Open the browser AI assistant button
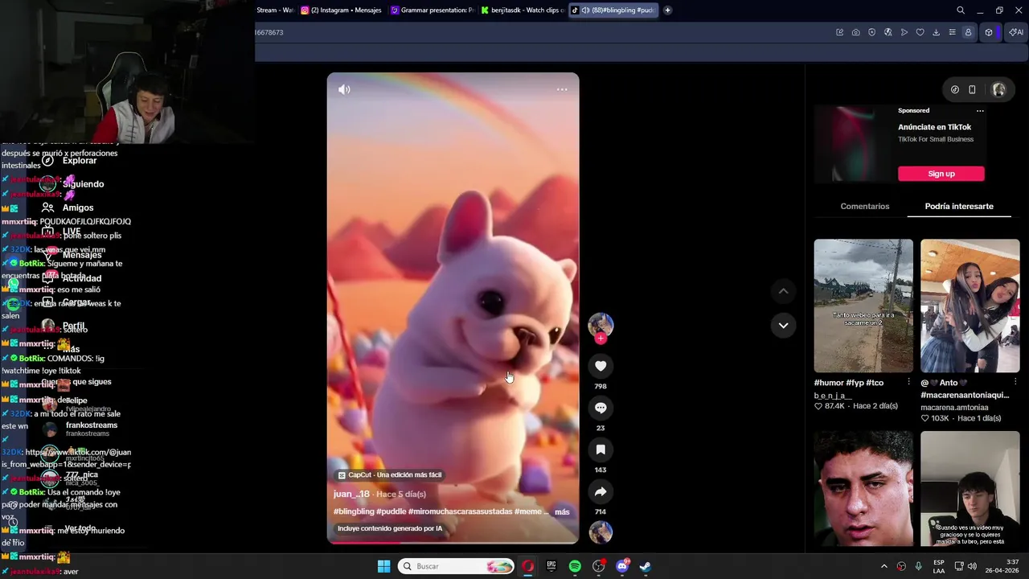The width and height of the screenshot is (1029, 579). 1016,32
